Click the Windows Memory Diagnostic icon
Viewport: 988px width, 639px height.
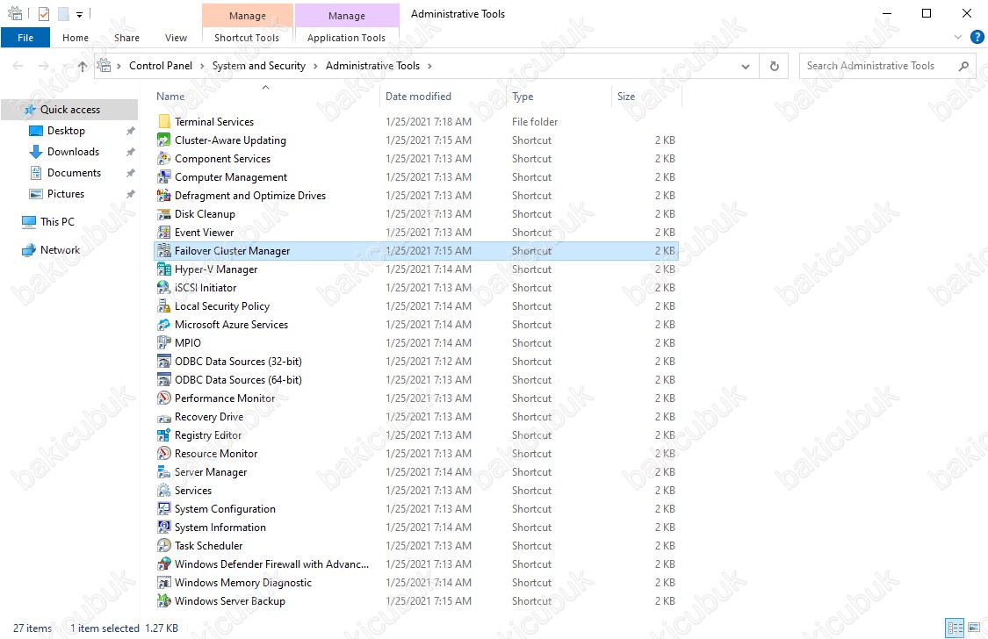[x=164, y=582]
